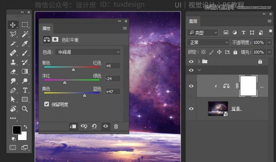Collapse the expanded layer group
This screenshot has height=162, width=276.
(x=199, y=70)
